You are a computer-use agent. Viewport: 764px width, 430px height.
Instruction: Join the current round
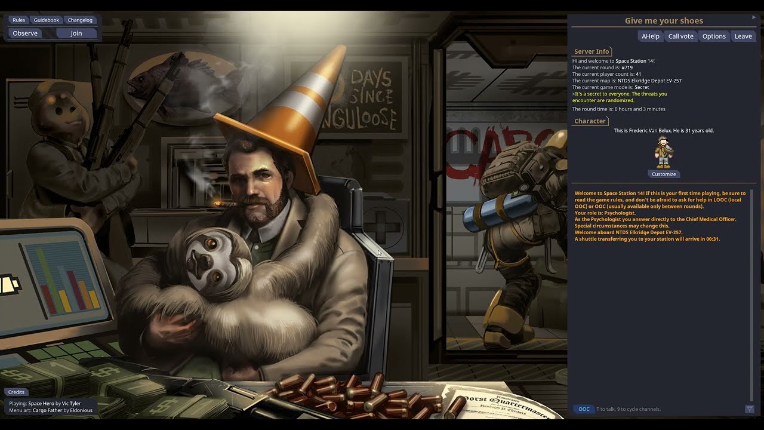pyautogui.click(x=76, y=33)
